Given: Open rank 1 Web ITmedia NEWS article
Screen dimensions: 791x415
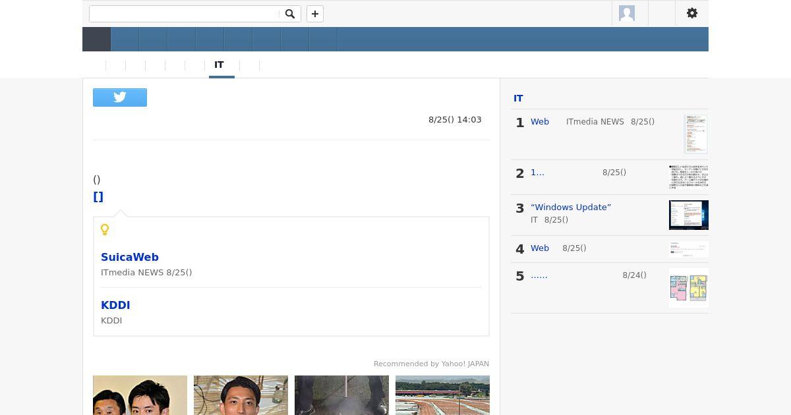Looking at the screenshot, I should 540,122.
